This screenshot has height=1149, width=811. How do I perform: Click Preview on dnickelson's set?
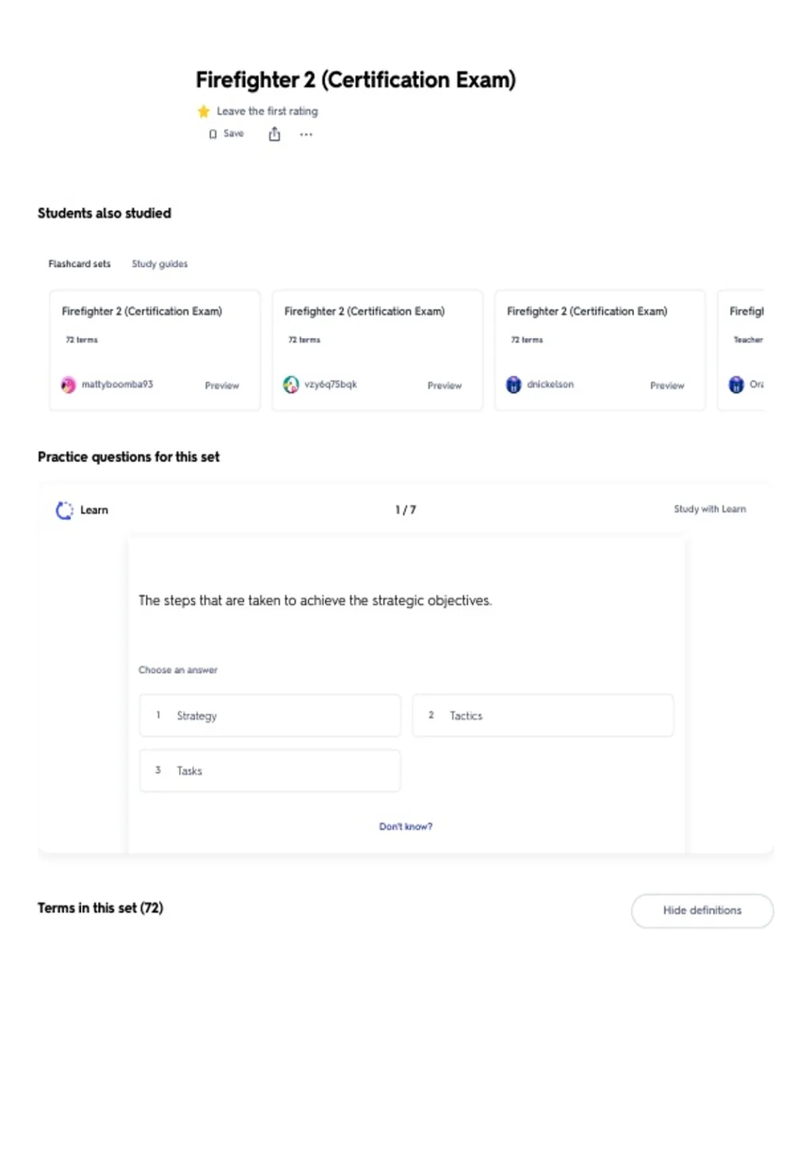click(x=667, y=385)
